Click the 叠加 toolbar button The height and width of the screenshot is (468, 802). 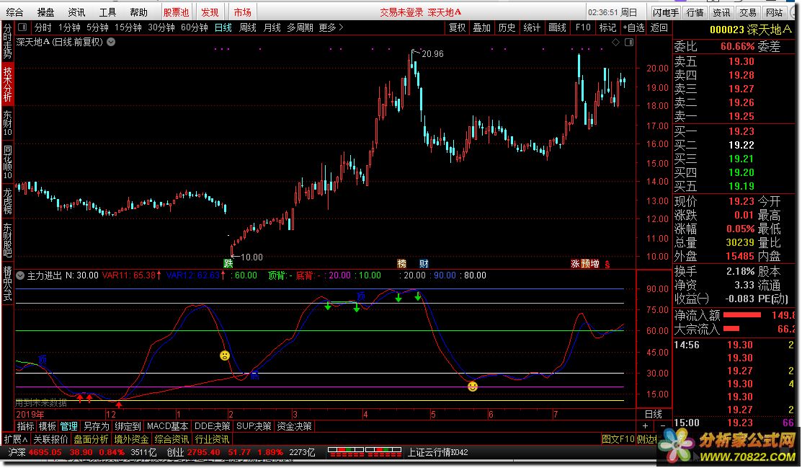[481, 27]
